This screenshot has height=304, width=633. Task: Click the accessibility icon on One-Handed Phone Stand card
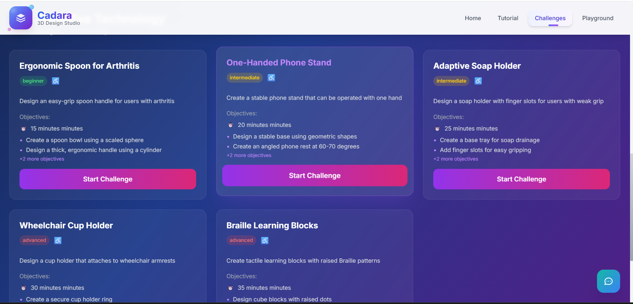(271, 78)
